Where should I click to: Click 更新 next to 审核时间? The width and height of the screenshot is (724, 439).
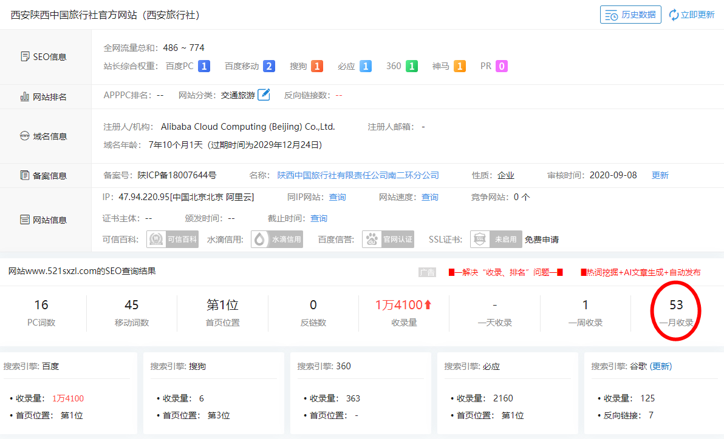(x=660, y=175)
